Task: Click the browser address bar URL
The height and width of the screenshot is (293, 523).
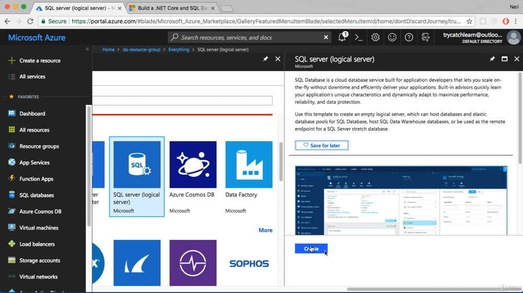Action: pos(266,21)
